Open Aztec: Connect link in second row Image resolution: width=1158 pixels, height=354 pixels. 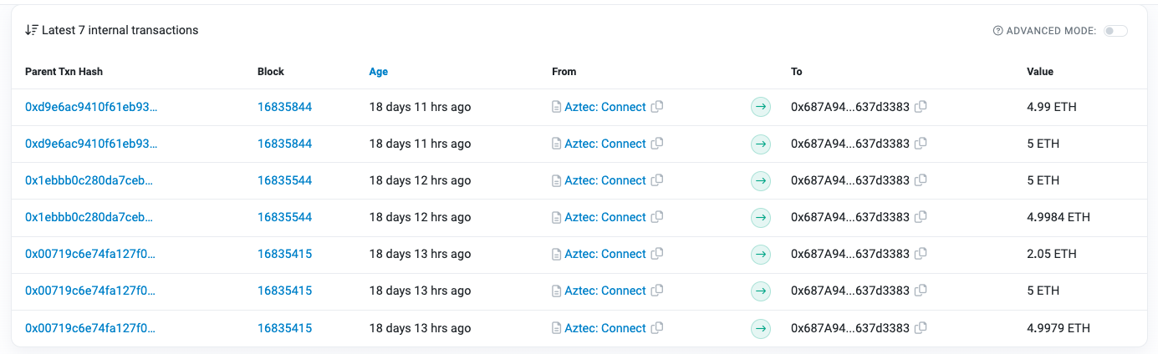[605, 144]
